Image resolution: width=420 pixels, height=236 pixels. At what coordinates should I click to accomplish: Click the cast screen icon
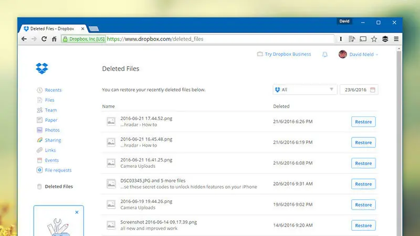(x=363, y=39)
